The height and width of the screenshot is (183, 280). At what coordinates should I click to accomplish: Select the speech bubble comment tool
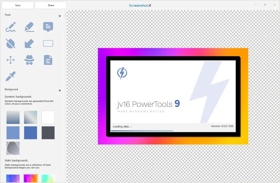(48, 27)
